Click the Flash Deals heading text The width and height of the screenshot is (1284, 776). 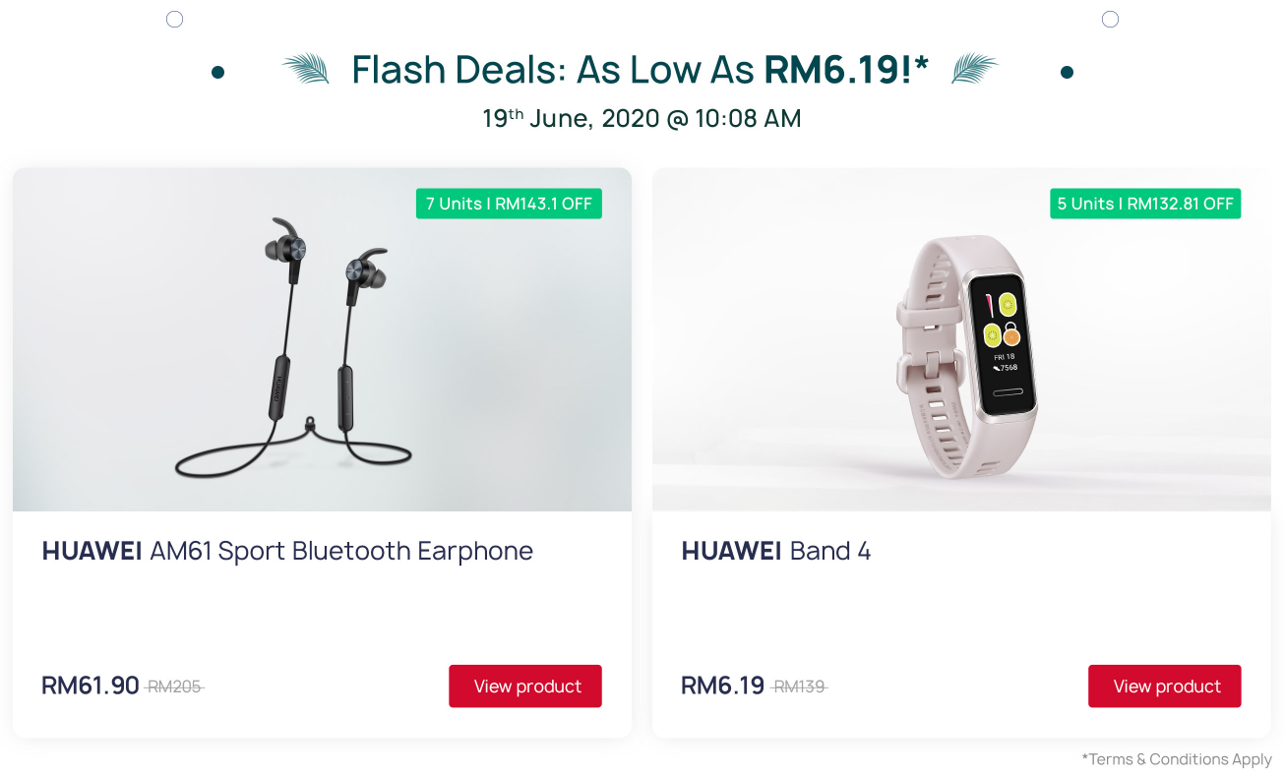point(640,70)
